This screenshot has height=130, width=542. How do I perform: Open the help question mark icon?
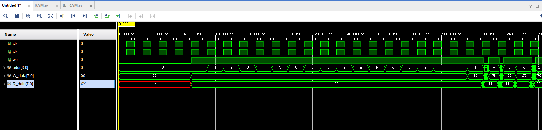point(531,6)
